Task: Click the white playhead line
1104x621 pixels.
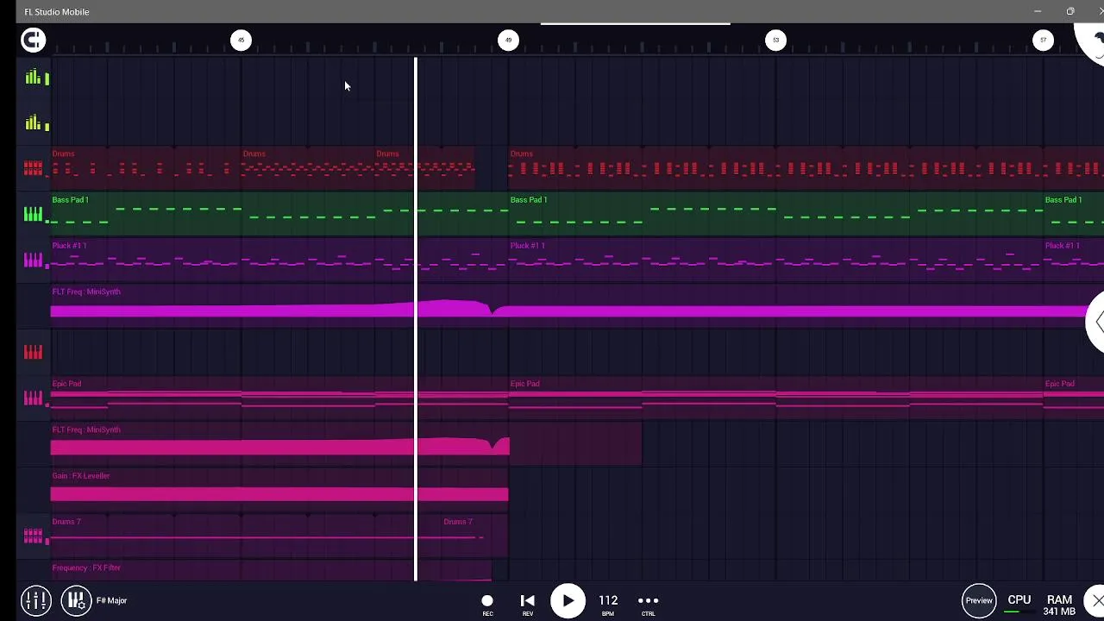Action: pos(416,319)
